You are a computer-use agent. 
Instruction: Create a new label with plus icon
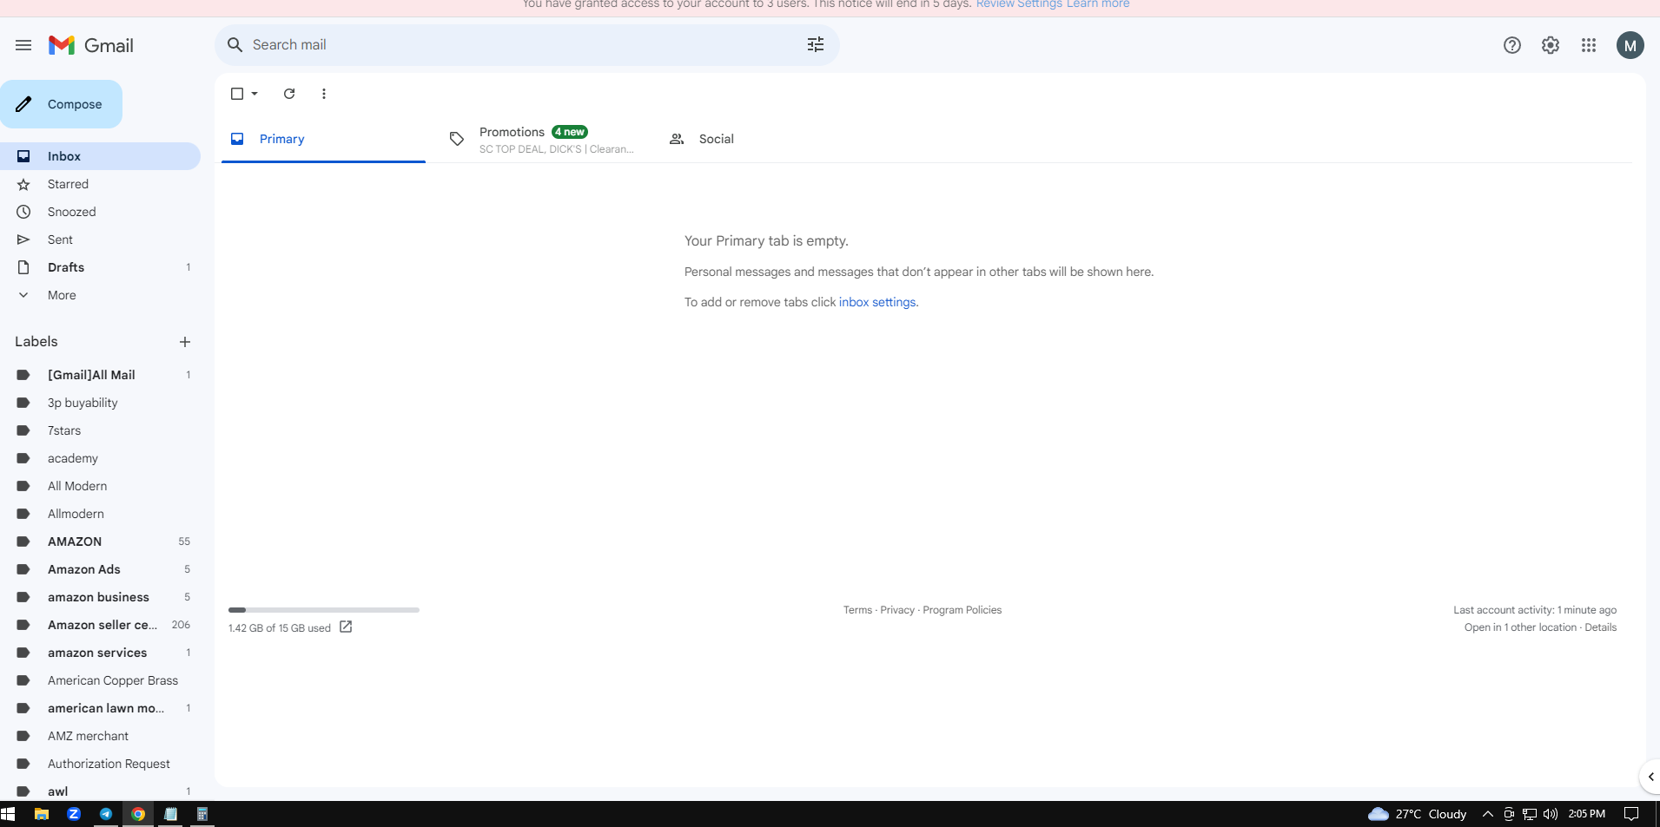pyautogui.click(x=184, y=342)
